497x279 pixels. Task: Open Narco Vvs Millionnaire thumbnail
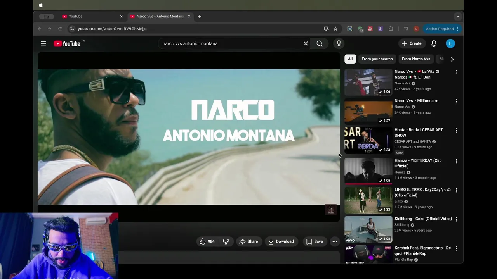368,111
